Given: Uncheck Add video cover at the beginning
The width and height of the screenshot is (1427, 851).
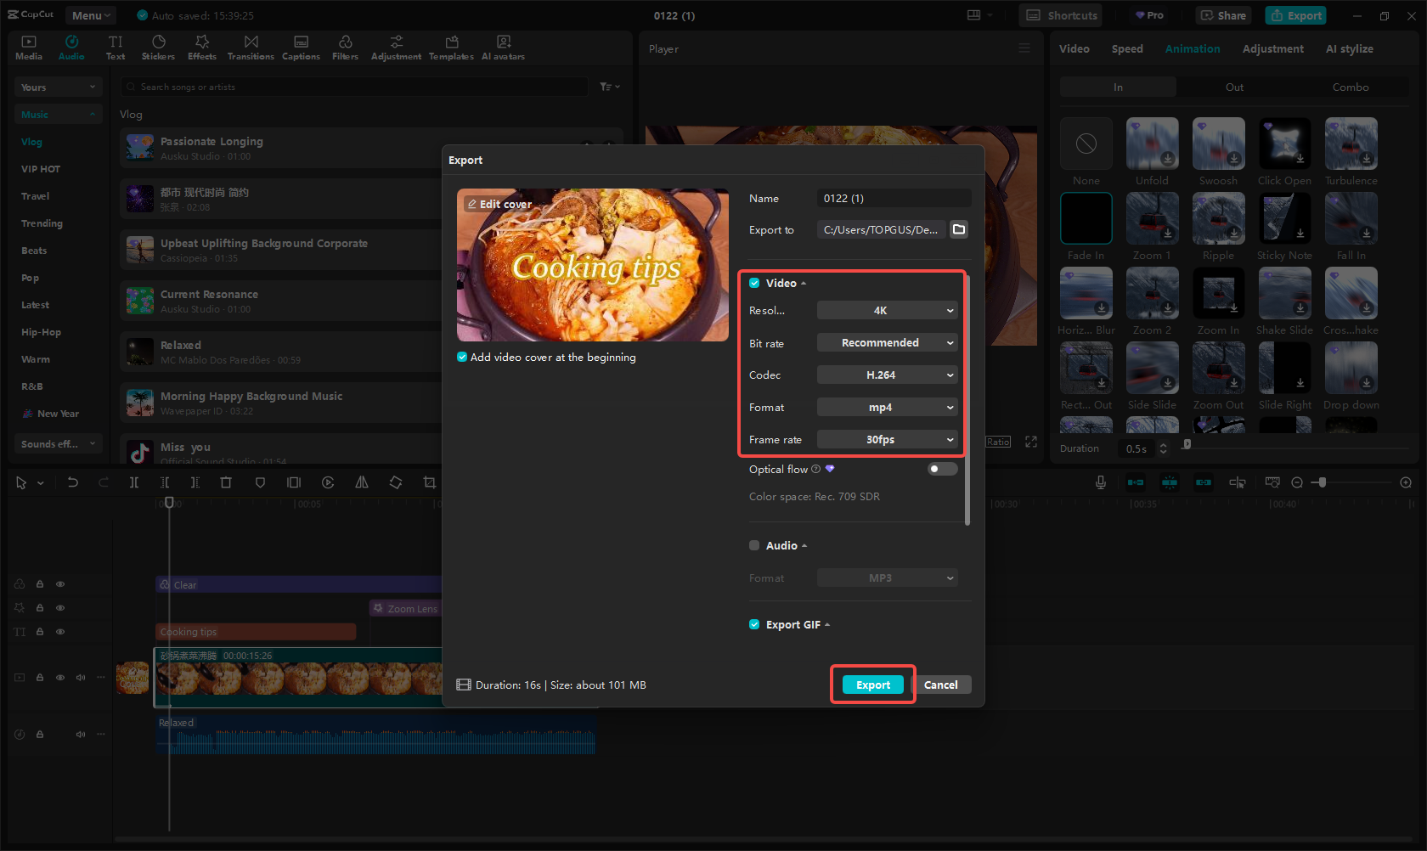Looking at the screenshot, I should [462, 357].
